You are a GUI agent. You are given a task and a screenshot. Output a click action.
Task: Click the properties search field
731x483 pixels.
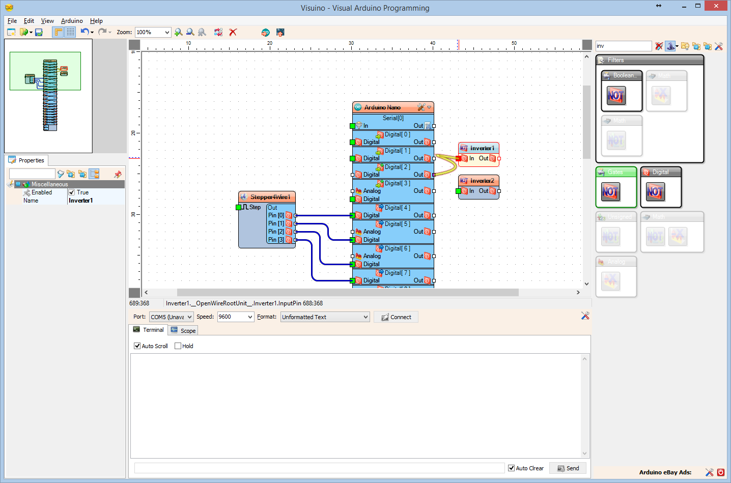click(32, 174)
